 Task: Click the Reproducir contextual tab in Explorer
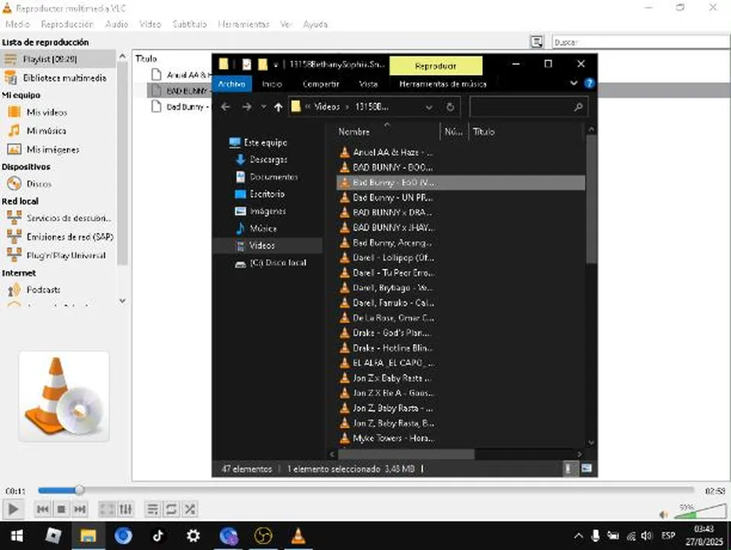click(435, 66)
